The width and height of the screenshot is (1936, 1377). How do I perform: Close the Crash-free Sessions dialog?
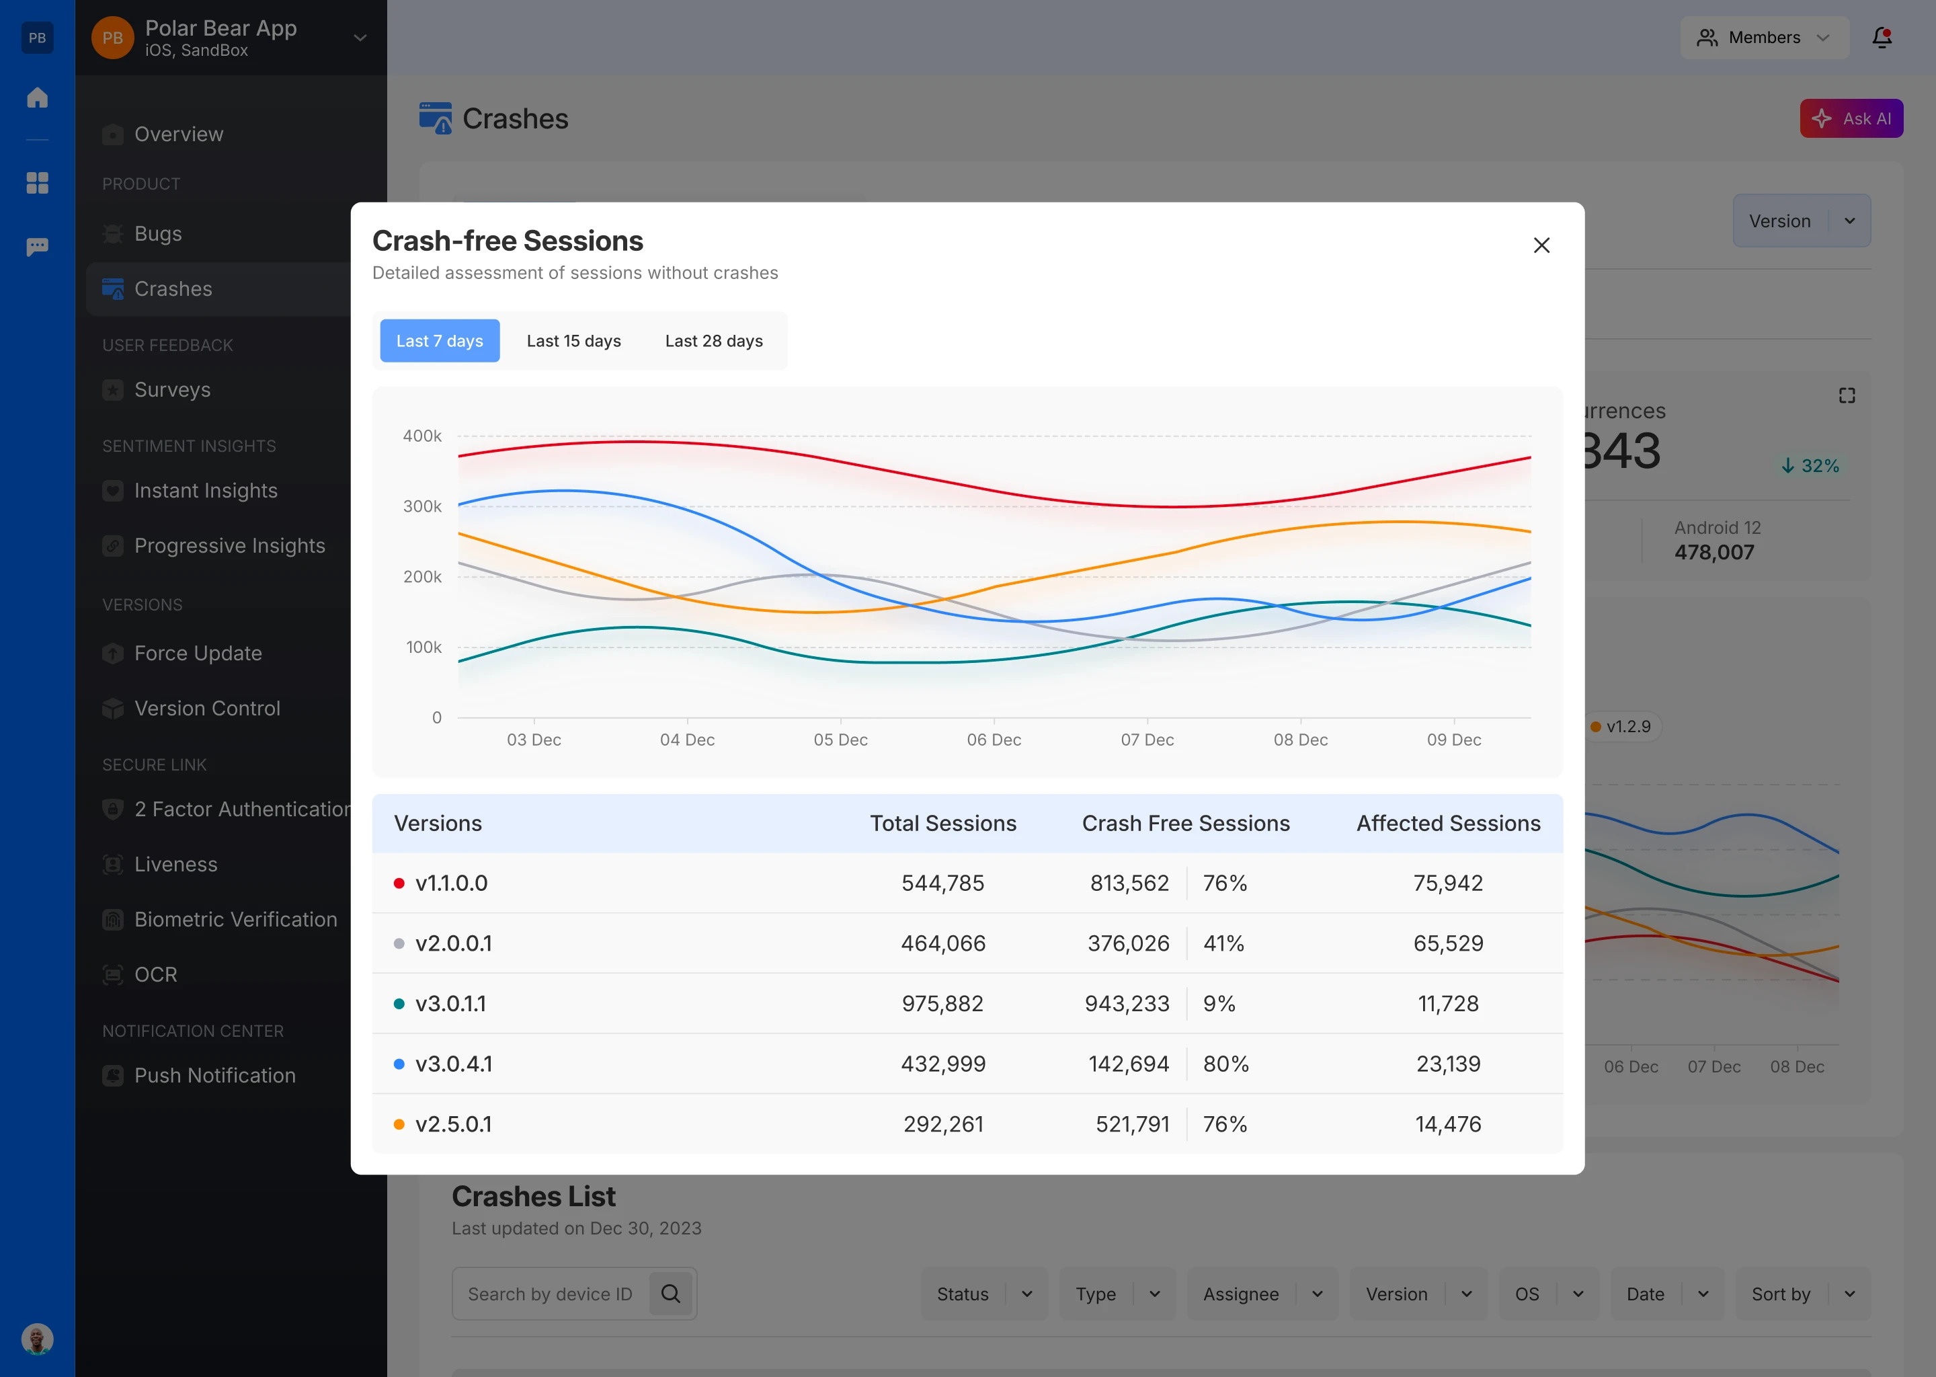tap(1541, 245)
